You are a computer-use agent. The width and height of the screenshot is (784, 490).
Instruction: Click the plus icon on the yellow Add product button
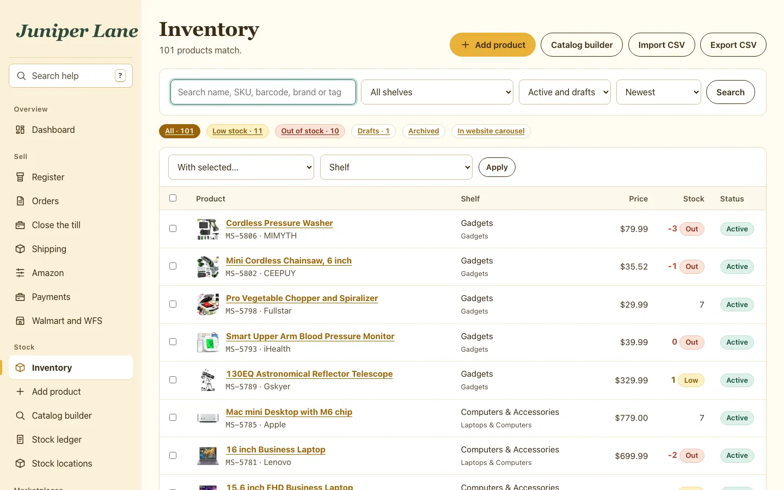tap(465, 45)
